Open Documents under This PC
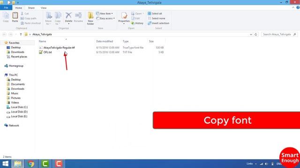The image size is (300, 168). pyautogui.click(x=18, y=84)
